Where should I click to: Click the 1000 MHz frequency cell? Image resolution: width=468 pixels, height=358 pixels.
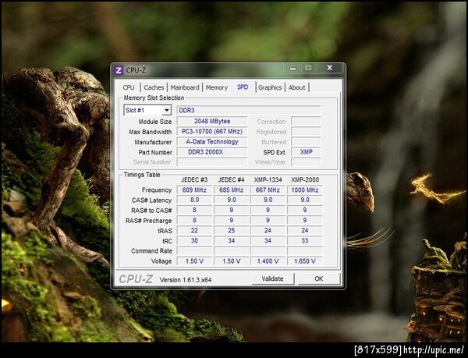point(305,190)
